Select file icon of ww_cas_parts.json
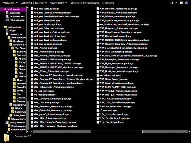191x143 pixels. click(32, 91)
